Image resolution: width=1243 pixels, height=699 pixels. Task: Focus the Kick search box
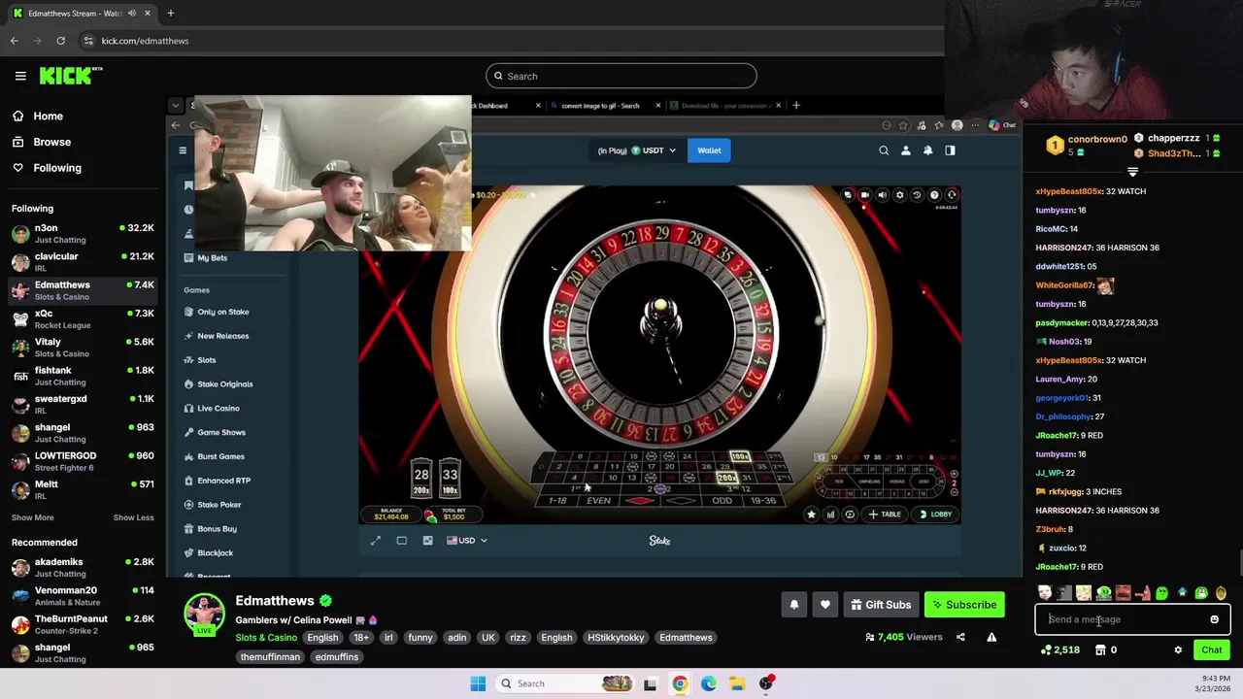[x=621, y=76]
